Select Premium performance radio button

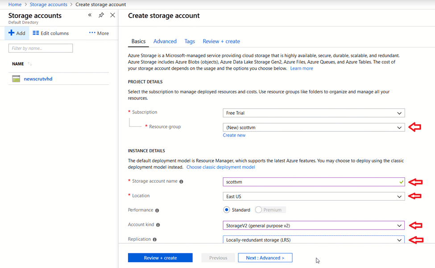pos(258,209)
